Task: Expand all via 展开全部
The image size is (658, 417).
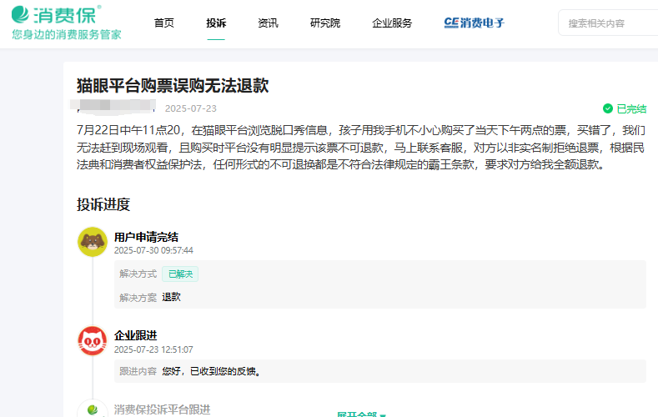Action: (361, 414)
